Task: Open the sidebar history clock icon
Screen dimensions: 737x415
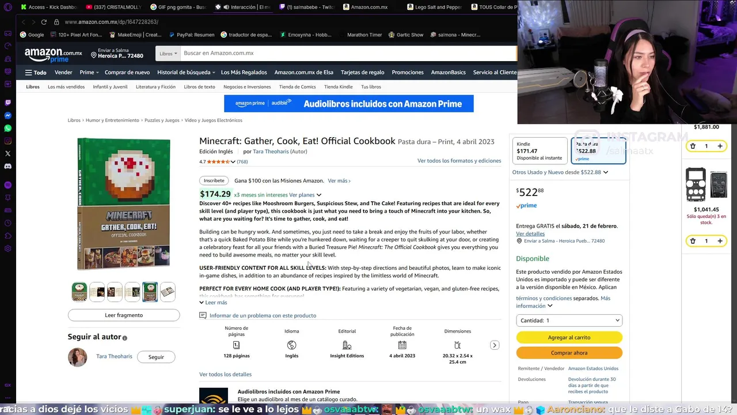Action: [x=7, y=223]
